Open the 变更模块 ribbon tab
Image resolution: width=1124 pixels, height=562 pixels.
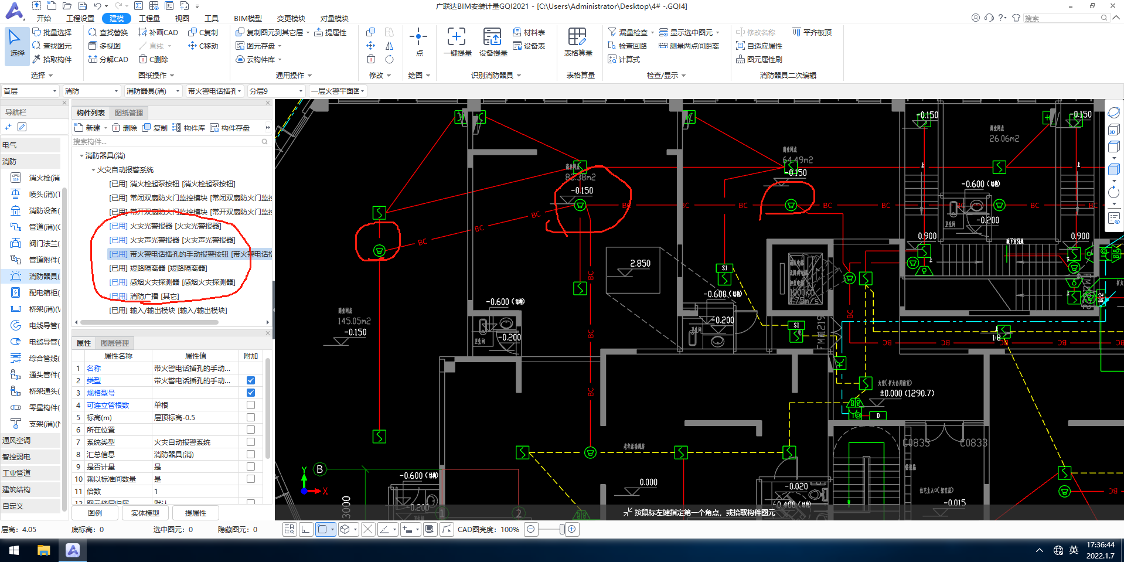291,18
